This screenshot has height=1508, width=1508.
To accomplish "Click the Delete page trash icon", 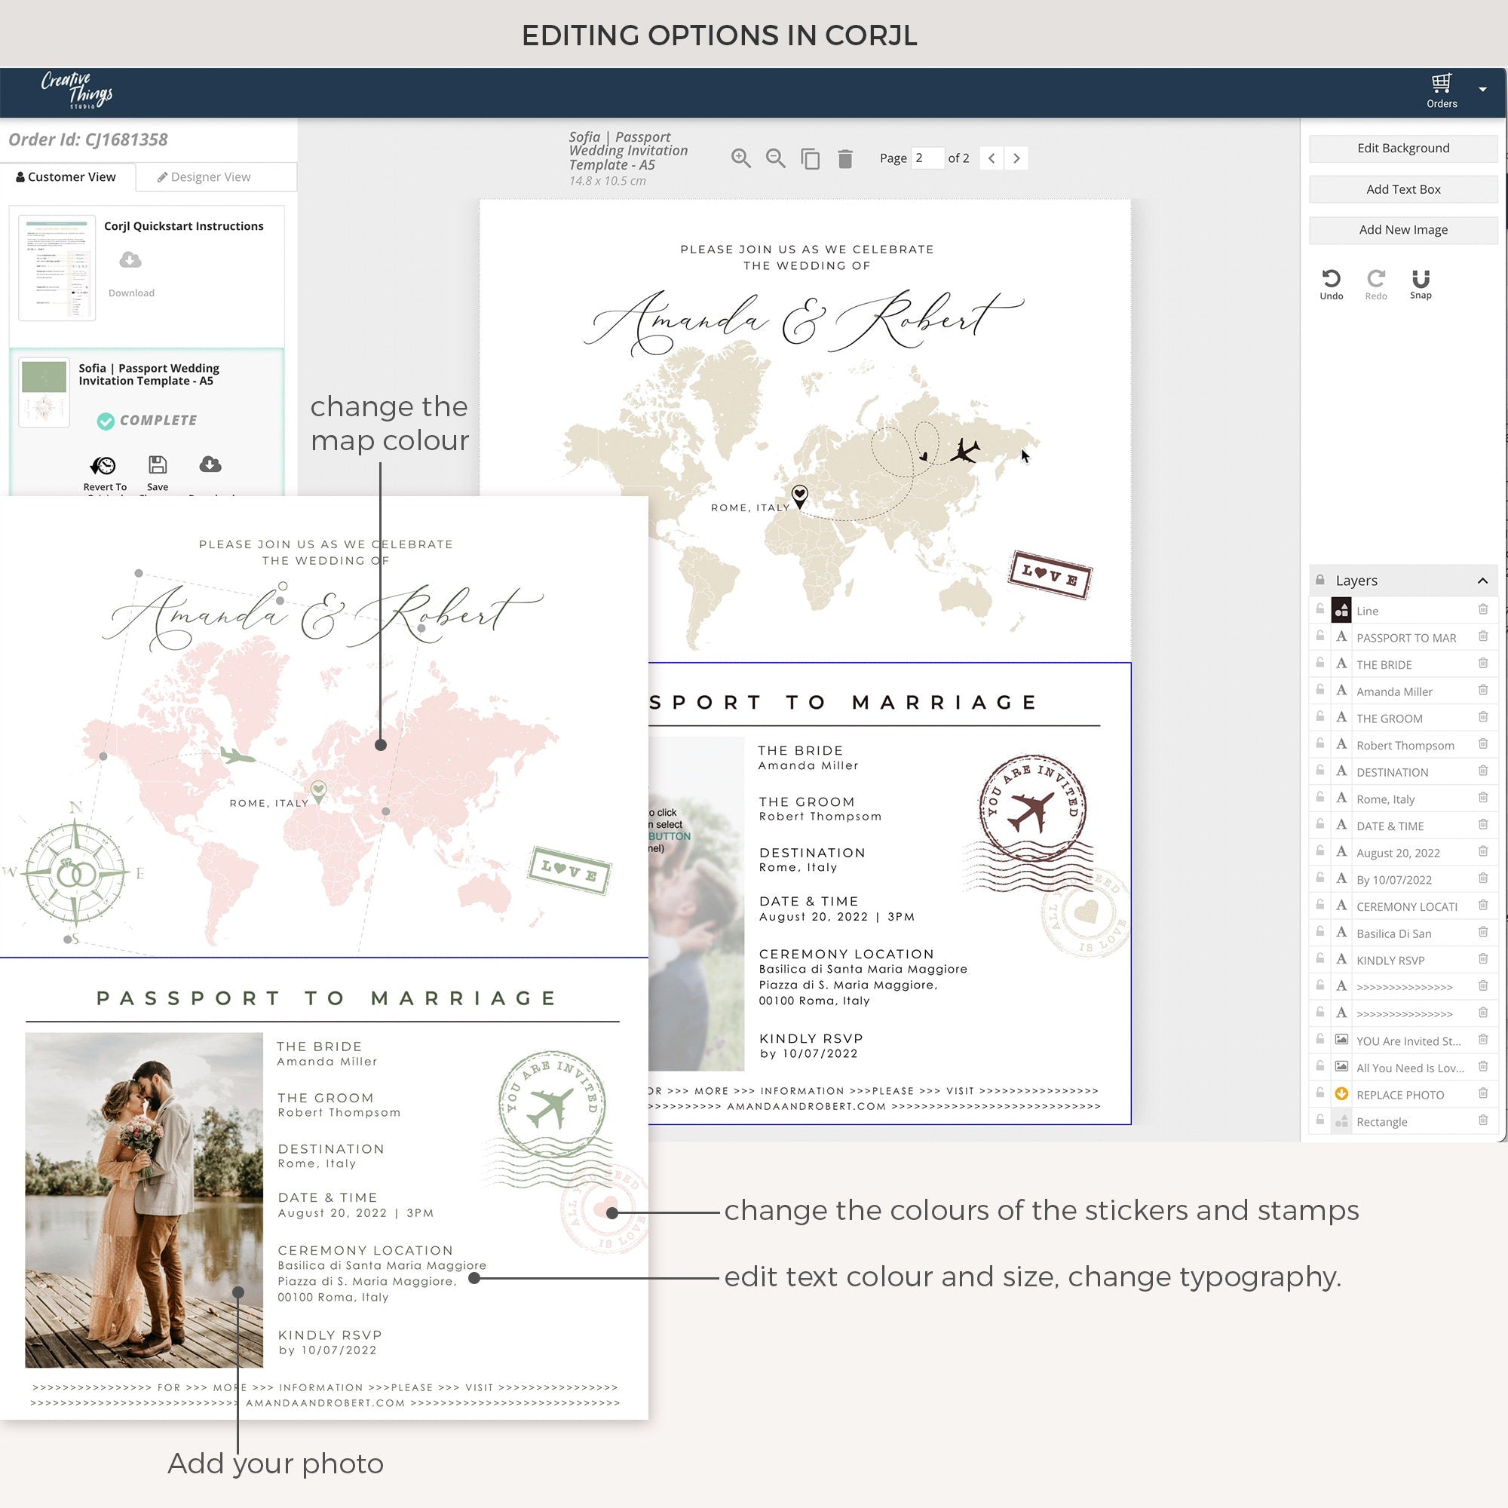I will click(844, 158).
